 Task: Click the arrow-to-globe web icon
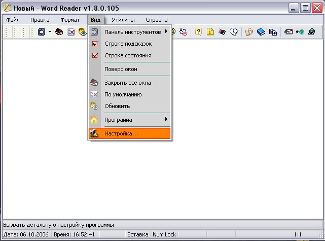(300, 32)
